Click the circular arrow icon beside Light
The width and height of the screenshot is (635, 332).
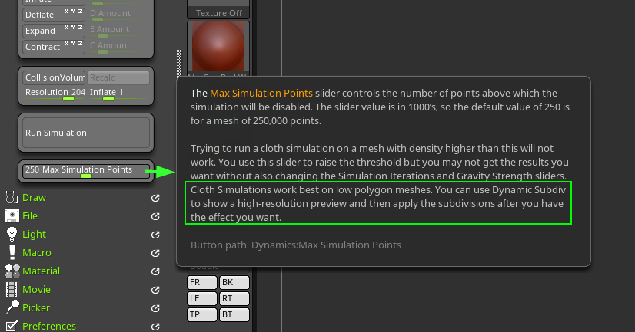[155, 235]
